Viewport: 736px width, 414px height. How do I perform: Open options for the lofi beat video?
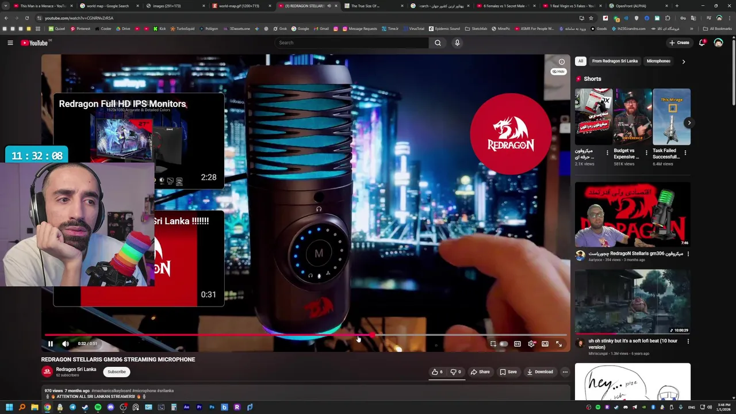click(688, 341)
